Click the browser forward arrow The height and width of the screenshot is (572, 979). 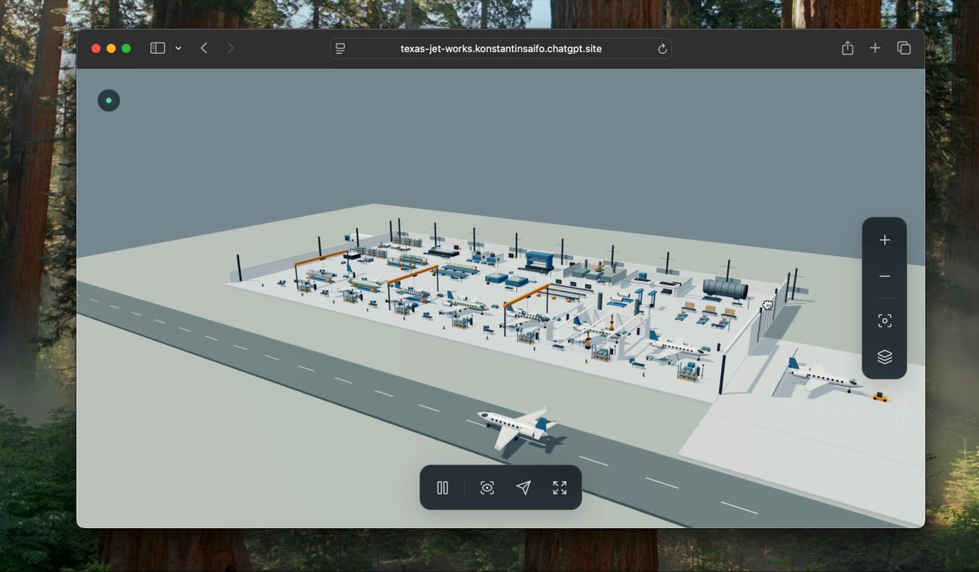coord(230,48)
